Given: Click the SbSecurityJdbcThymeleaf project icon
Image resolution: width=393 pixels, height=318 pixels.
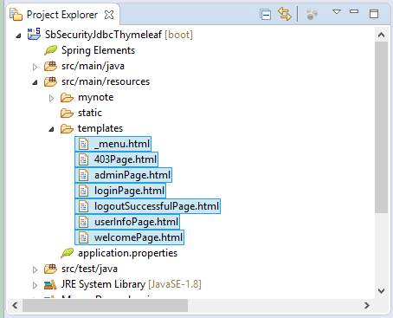Looking at the screenshot, I should coord(34,34).
